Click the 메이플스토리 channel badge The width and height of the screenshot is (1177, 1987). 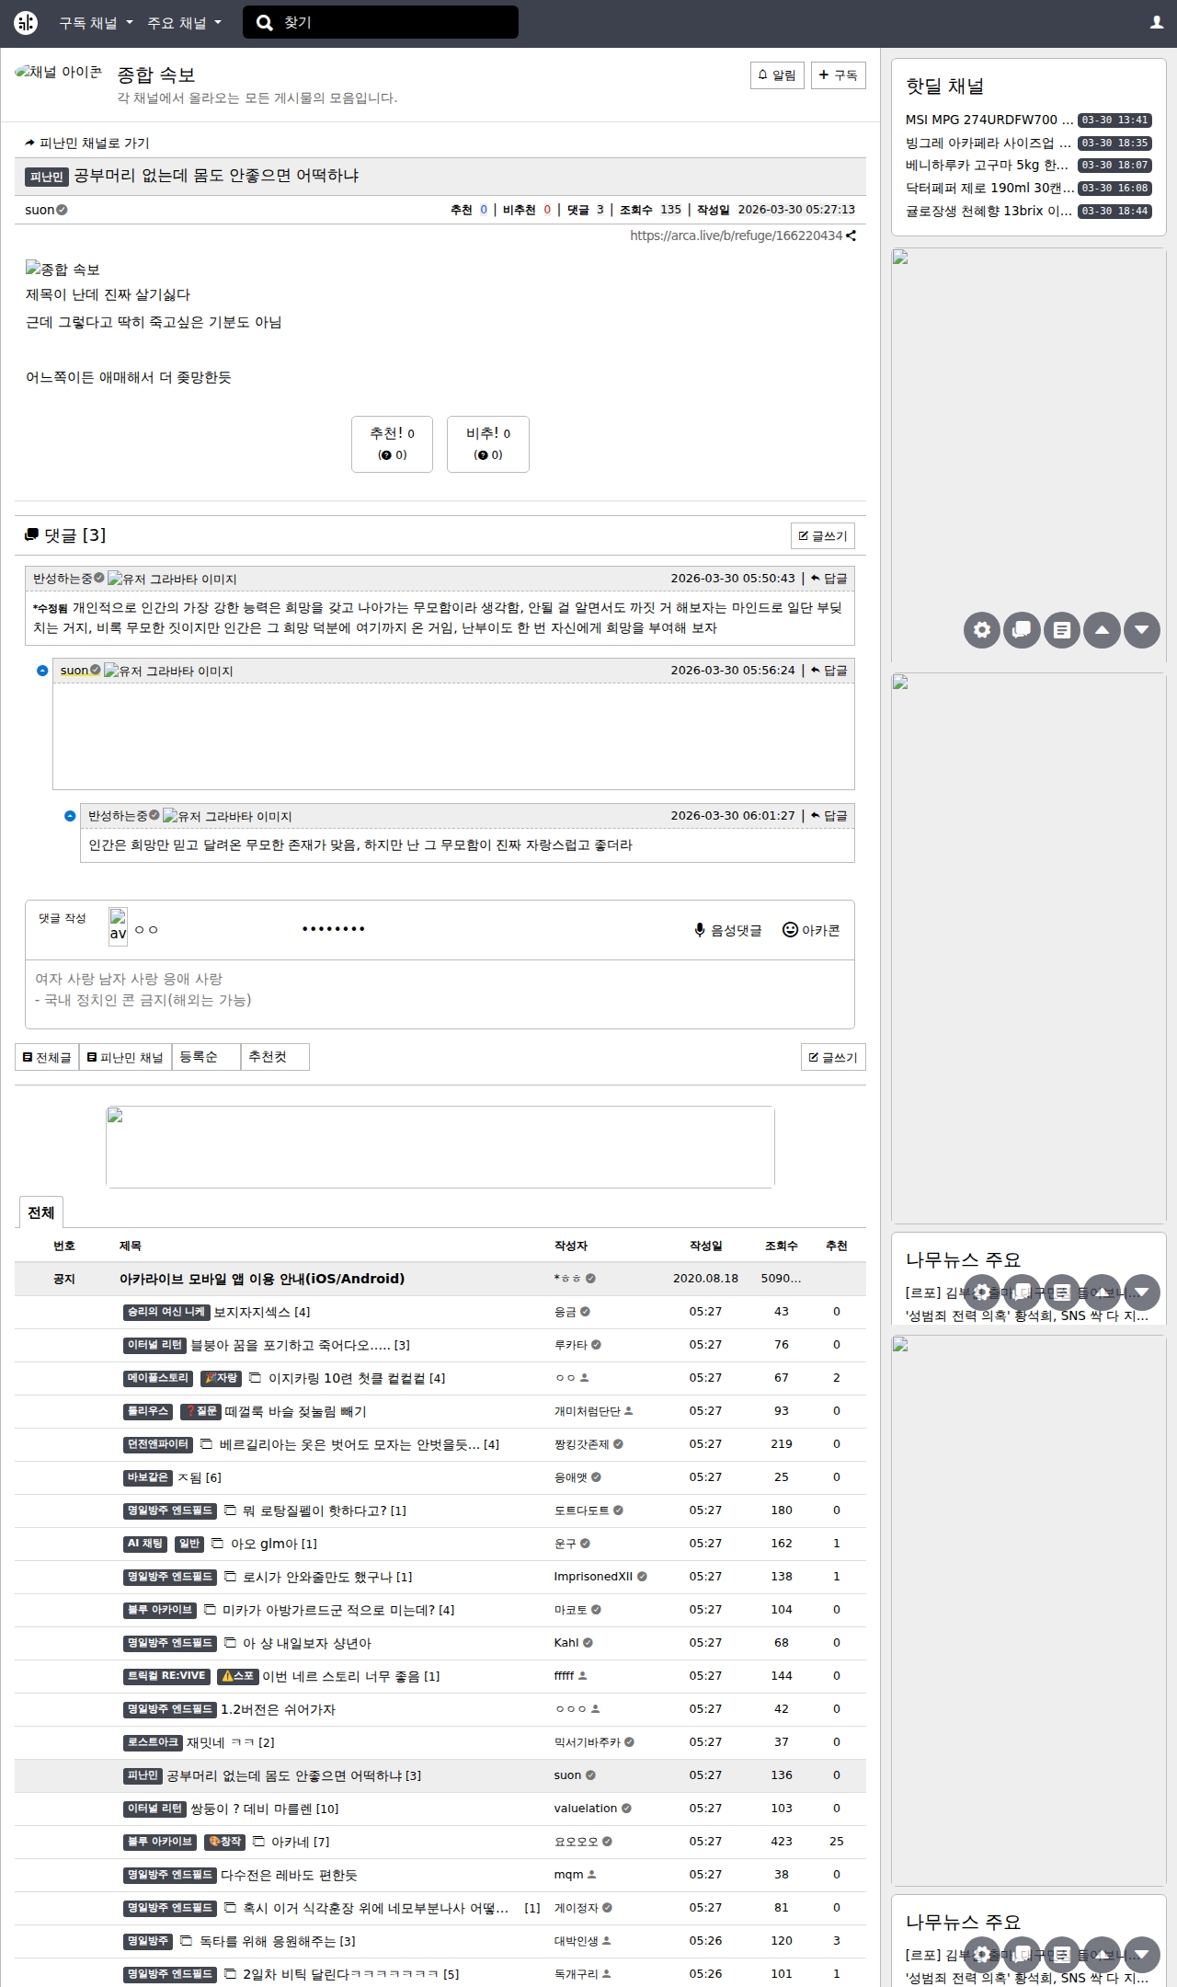click(x=158, y=1378)
